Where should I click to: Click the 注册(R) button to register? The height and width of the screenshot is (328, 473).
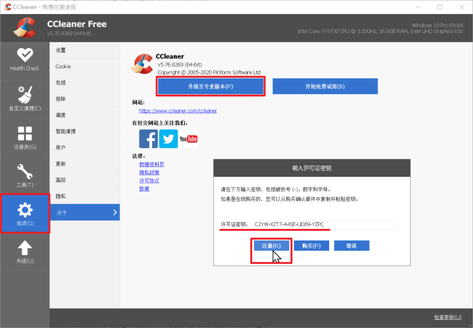[271, 246]
